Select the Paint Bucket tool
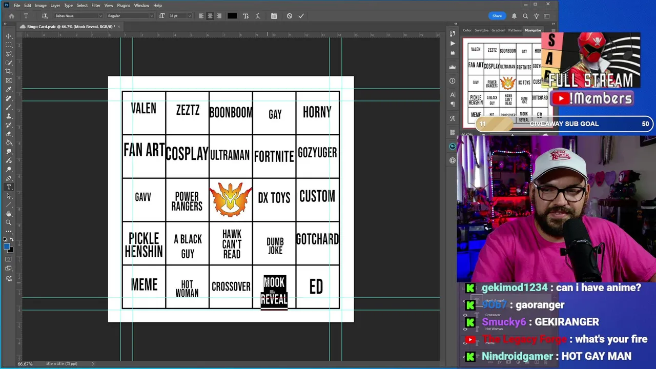 [x=9, y=142]
